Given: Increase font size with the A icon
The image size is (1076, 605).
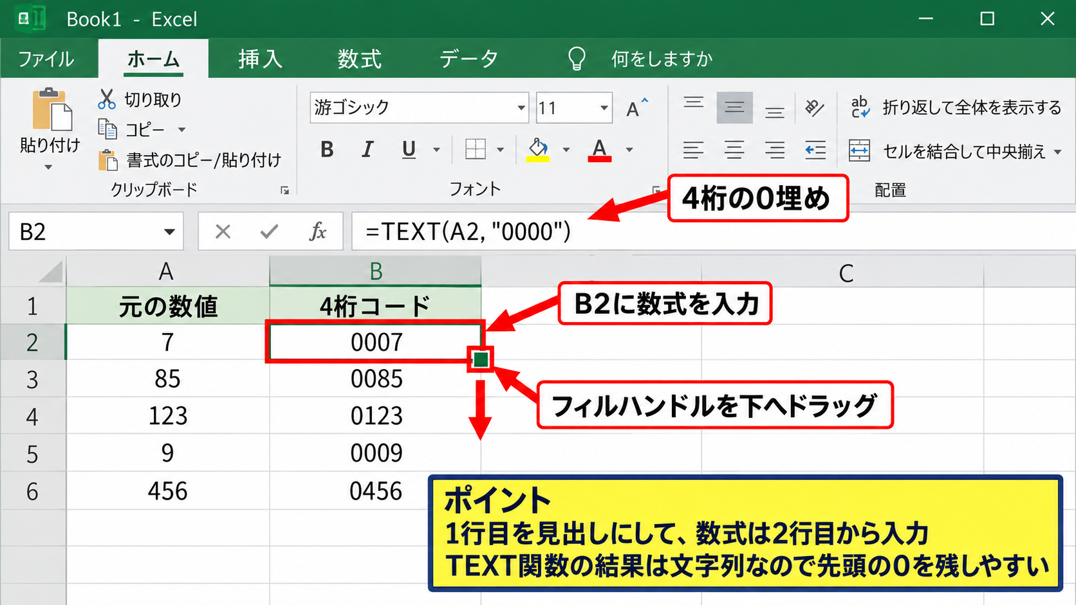Looking at the screenshot, I should point(636,108).
